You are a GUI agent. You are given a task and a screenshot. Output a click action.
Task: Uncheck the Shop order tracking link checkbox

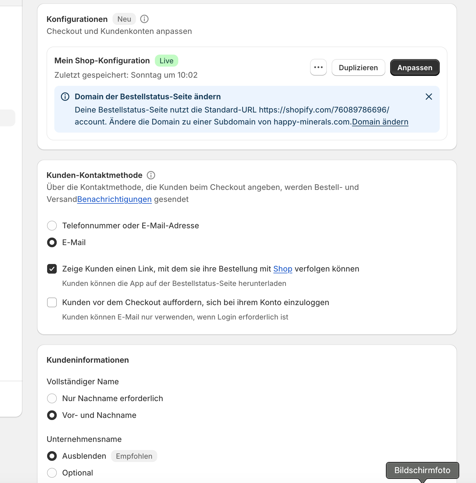(52, 269)
